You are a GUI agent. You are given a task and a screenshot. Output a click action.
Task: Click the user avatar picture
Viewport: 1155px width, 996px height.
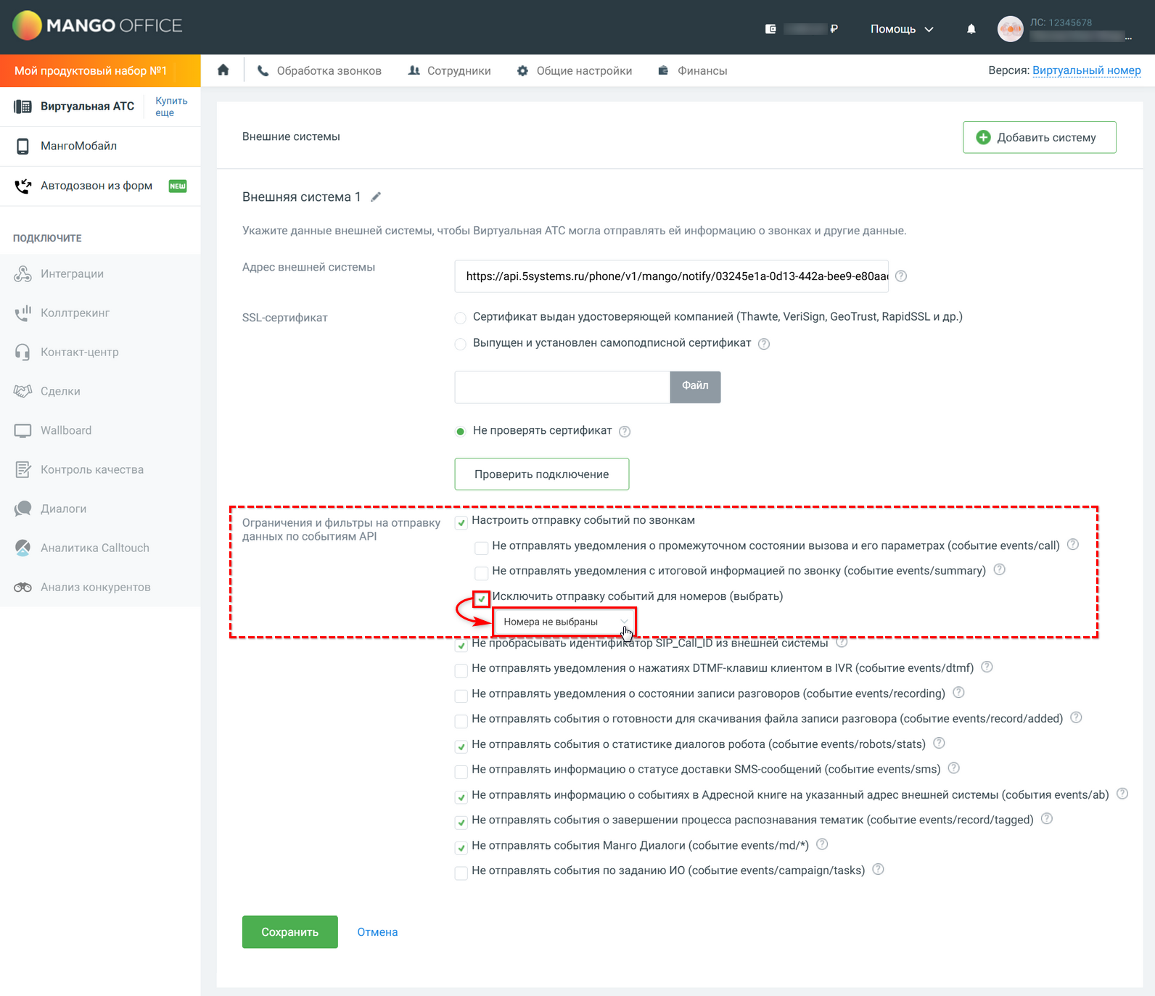point(1010,29)
